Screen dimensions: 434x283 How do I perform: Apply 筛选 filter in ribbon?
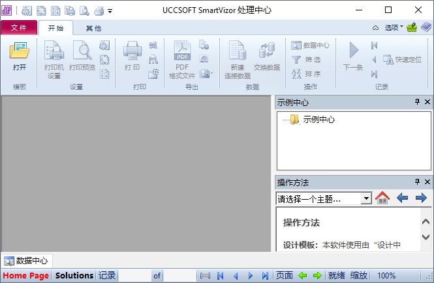pos(306,60)
